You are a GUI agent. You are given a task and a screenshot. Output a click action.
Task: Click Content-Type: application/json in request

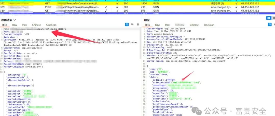[x=23, y=48]
